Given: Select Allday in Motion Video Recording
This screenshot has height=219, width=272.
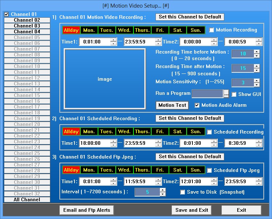Looking at the screenshot, I should click(71, 30).
